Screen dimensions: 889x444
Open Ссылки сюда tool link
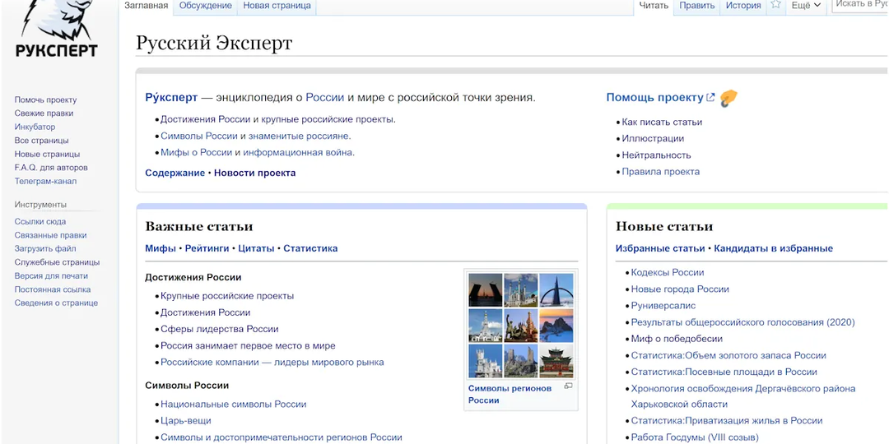[40, 221]
